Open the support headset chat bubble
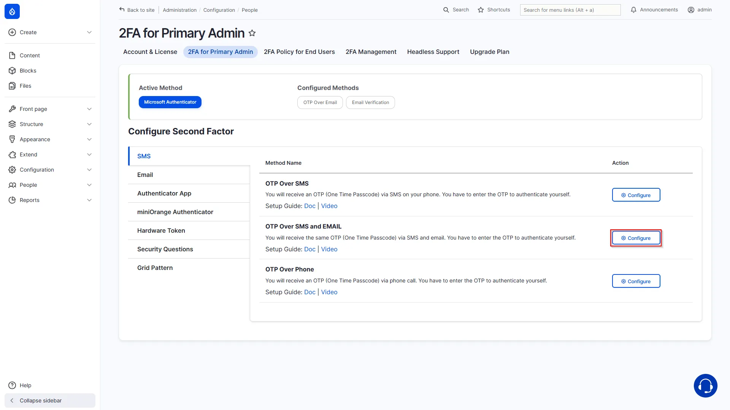 tap(705, 386)
